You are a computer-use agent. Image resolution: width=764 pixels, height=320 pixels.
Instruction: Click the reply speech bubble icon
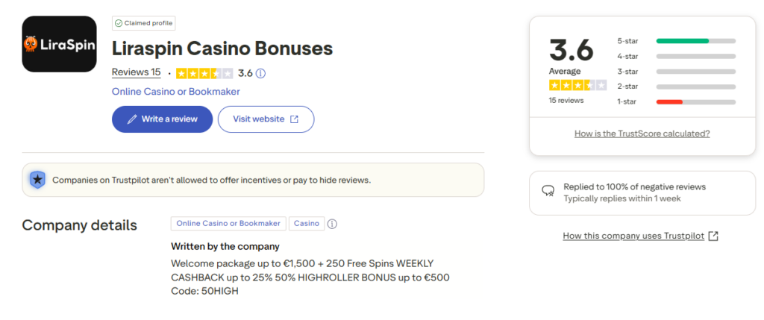(548, 192)
